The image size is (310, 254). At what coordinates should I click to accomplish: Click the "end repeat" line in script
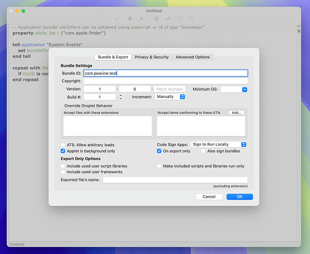[25, 80]
